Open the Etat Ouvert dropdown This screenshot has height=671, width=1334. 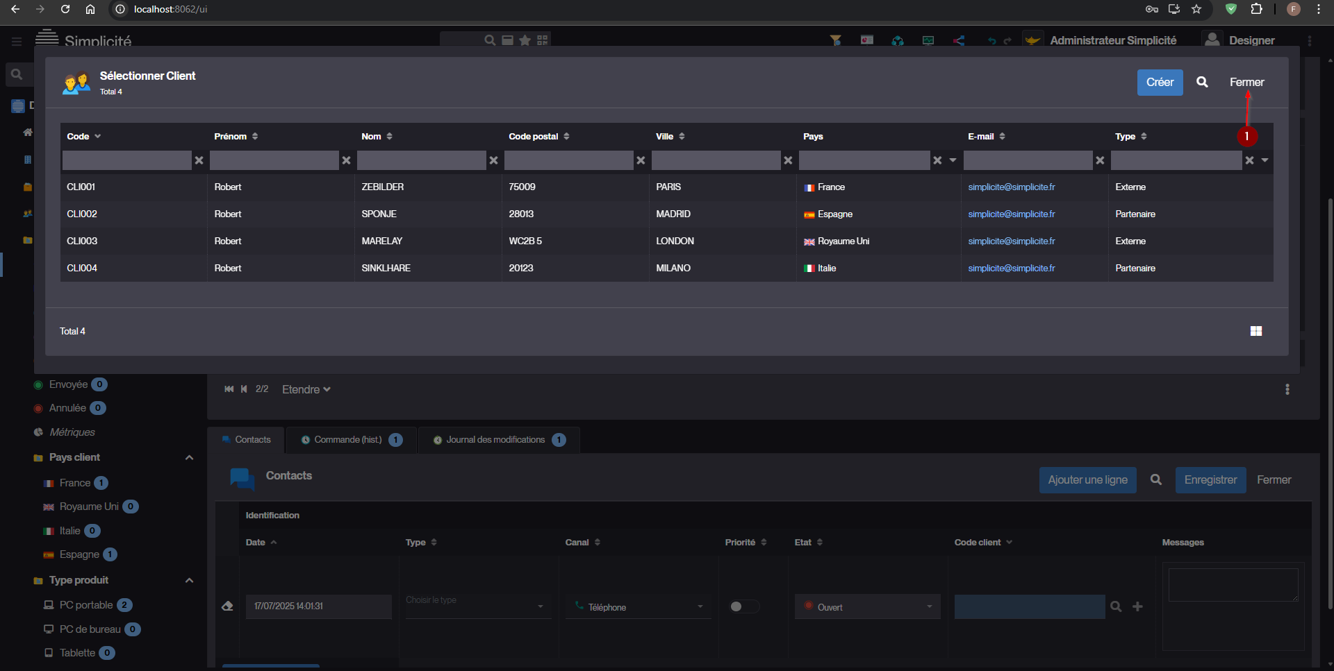(867, 606)
